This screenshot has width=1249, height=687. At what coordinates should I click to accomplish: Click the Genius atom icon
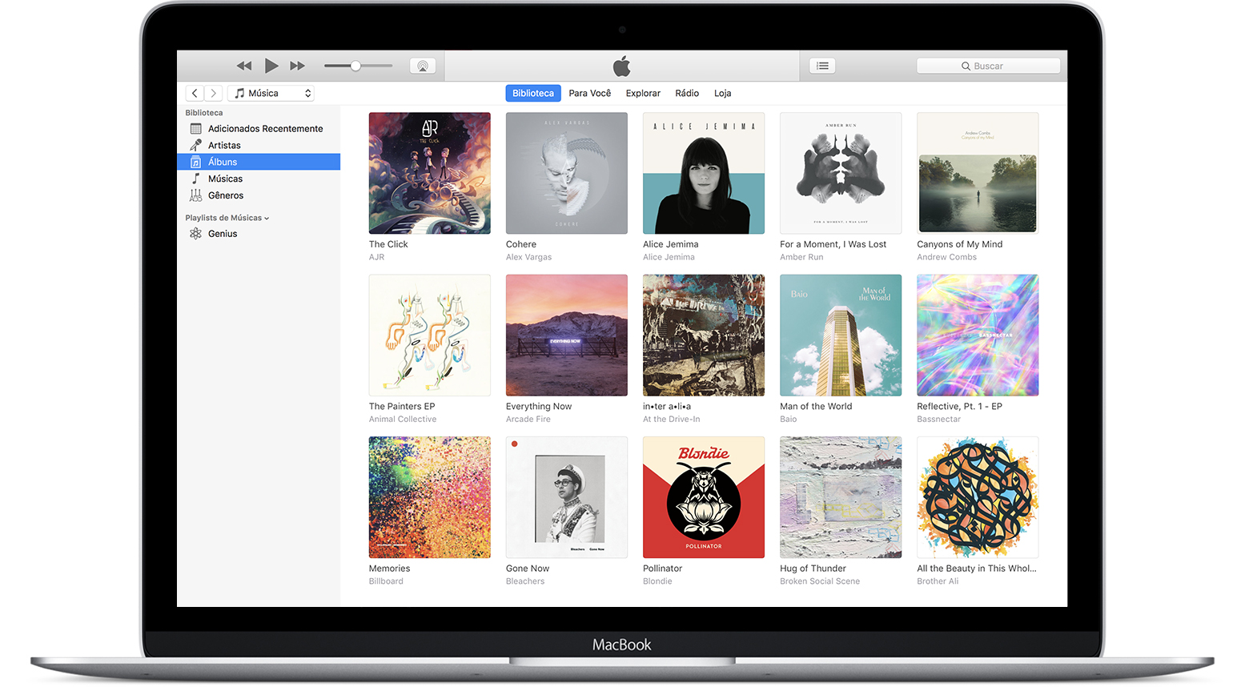195,234
